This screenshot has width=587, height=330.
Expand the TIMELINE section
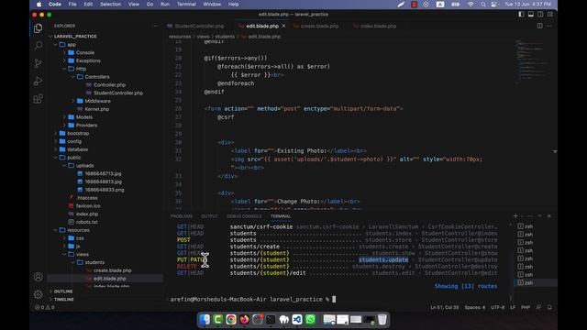tap(63, 300)
